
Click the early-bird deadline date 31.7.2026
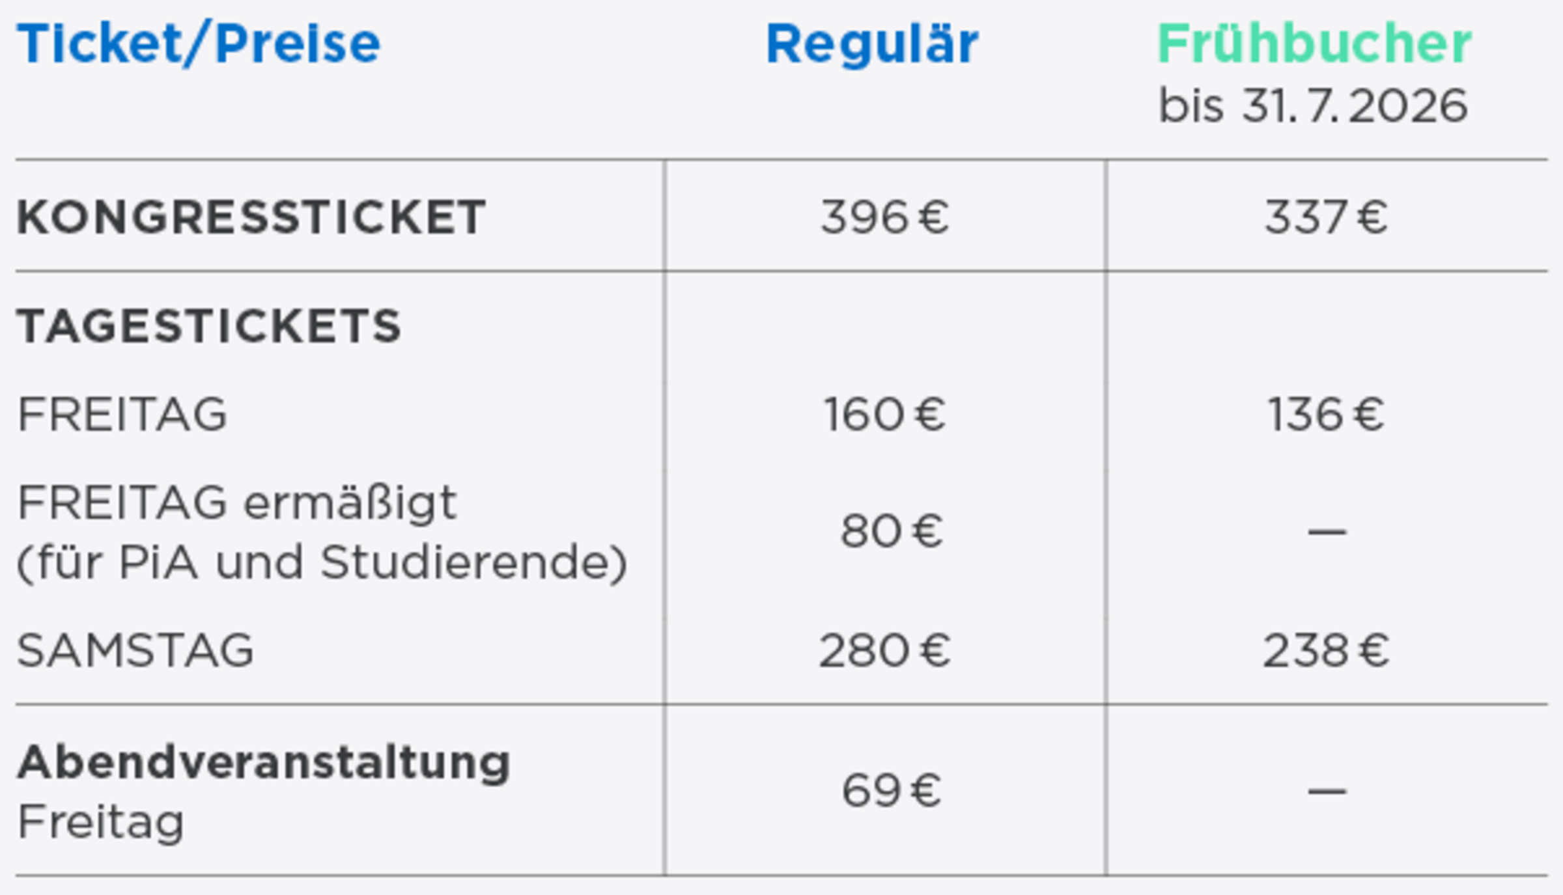tap(1355, 106)
